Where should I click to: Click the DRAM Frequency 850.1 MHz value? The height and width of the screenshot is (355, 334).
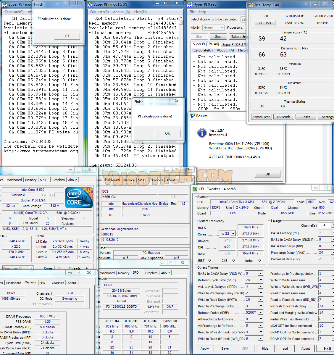[x=47, y=316]
